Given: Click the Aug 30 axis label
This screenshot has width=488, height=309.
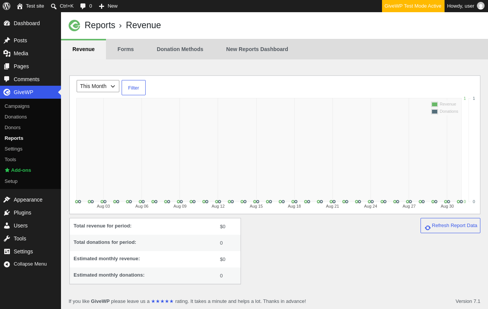Looking at the screenshot, I should pos(447,206).
